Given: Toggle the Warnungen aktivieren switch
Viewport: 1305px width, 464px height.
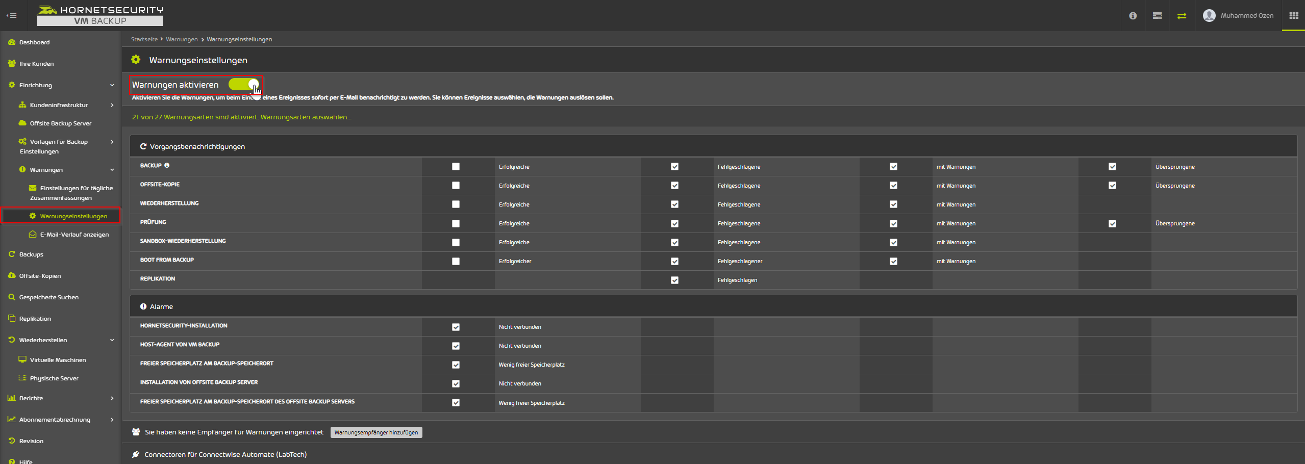Looking at the screenshot, I should [244, 85].
